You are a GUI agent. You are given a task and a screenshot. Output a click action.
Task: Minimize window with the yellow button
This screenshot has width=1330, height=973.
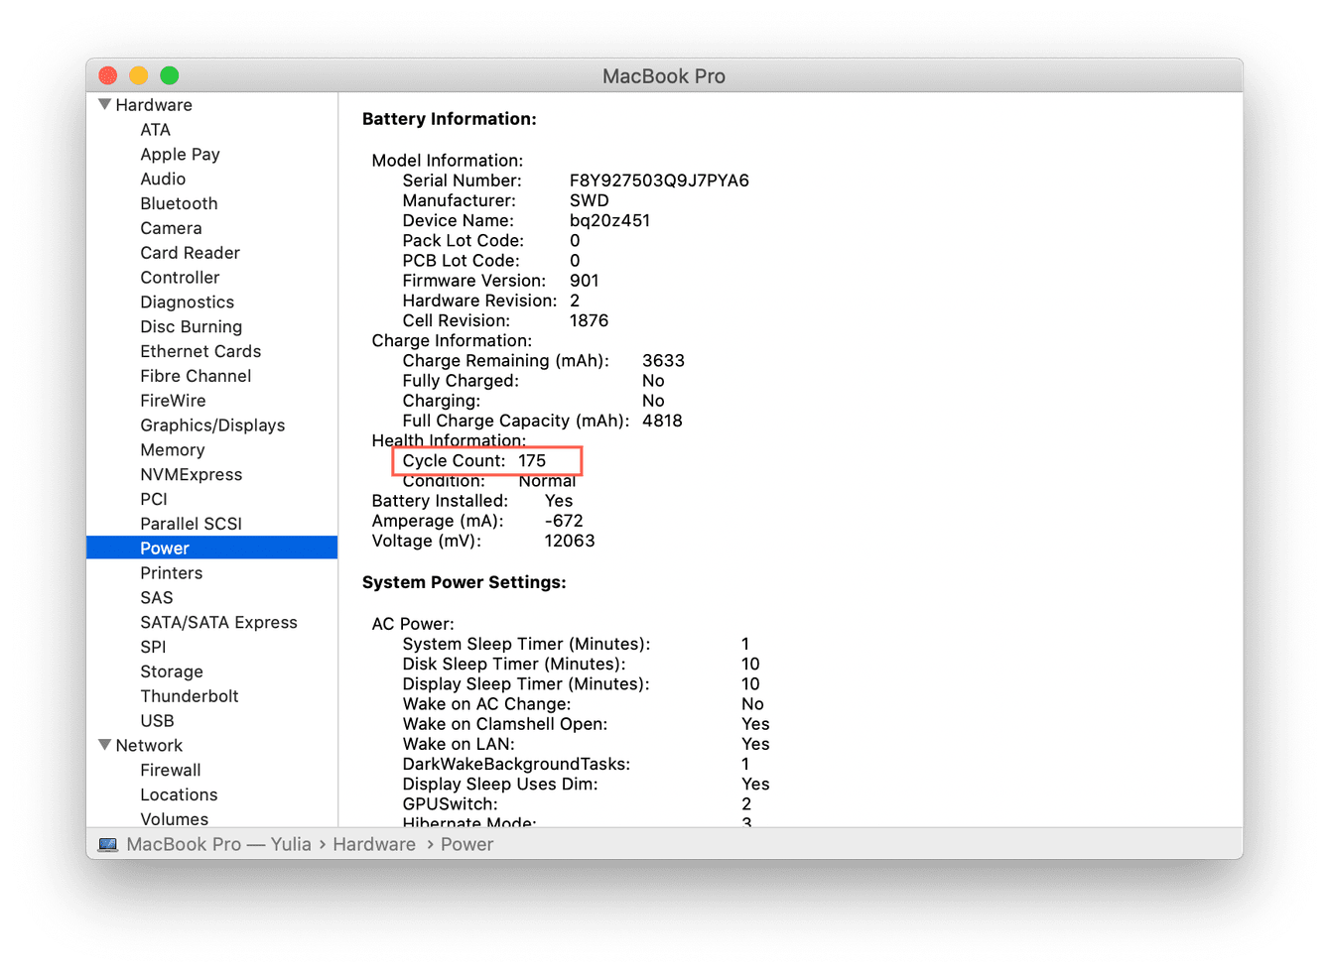point(139,75)
